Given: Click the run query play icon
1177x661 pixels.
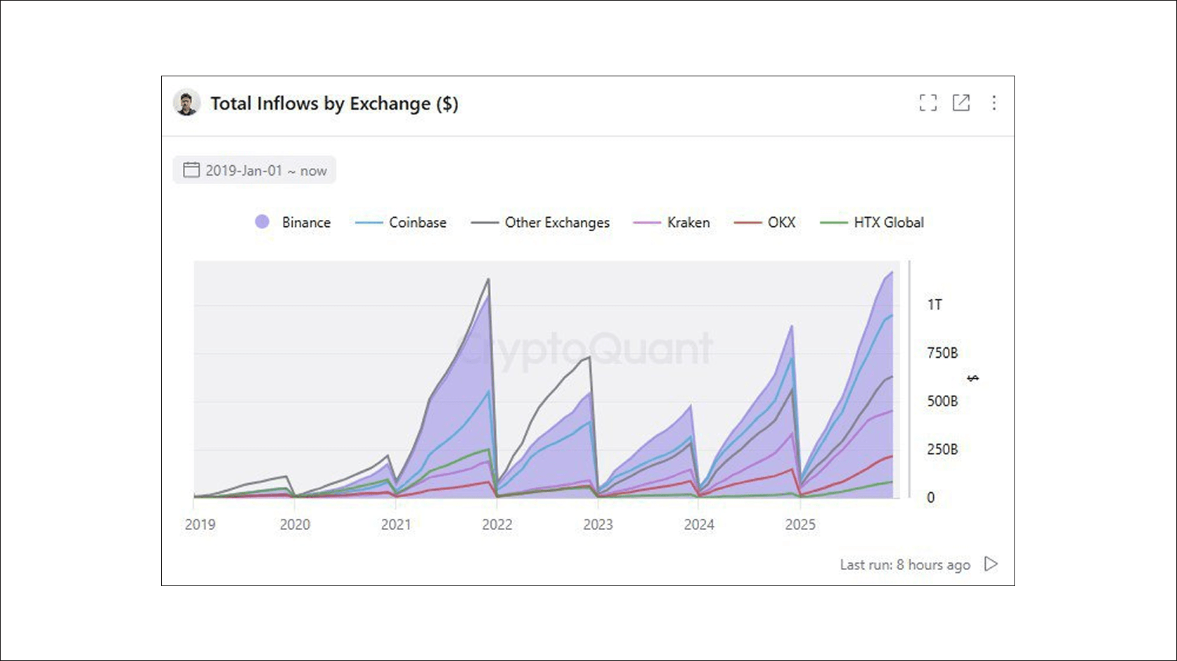Looking at the screenshot, I should 991,564.
